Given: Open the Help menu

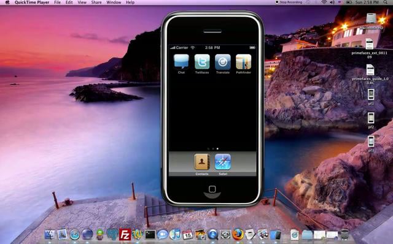Looking at the screenshot, I should coord(130,2).
